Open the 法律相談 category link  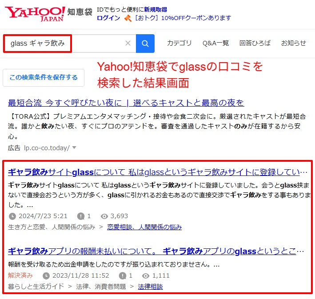pos(150,287)
